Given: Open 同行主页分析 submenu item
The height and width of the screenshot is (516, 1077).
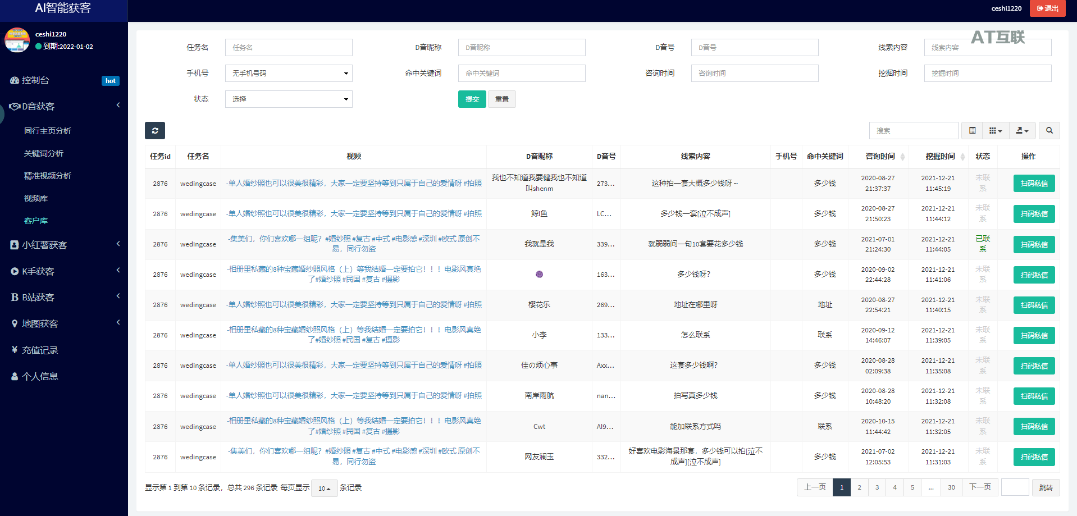Looking at the screenshot, I should click(48, 131).
